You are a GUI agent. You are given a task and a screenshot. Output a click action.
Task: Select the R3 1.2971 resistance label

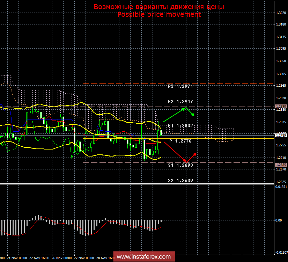point(180,86)
